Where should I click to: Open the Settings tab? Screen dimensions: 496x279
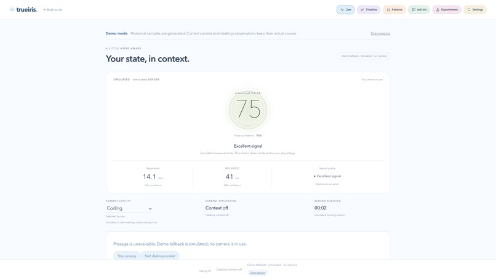475,10
